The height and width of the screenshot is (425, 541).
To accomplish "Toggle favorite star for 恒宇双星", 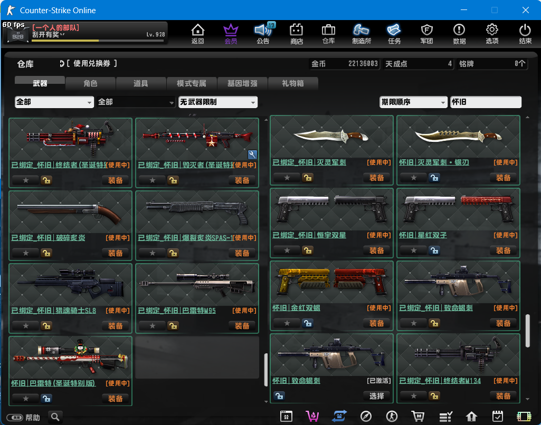I will (x=287, y=250).
